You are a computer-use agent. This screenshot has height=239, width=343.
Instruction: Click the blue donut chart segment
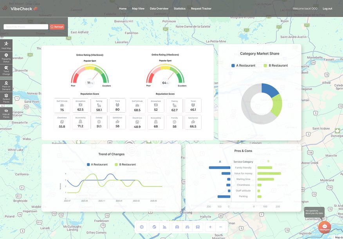click(269, 89)
